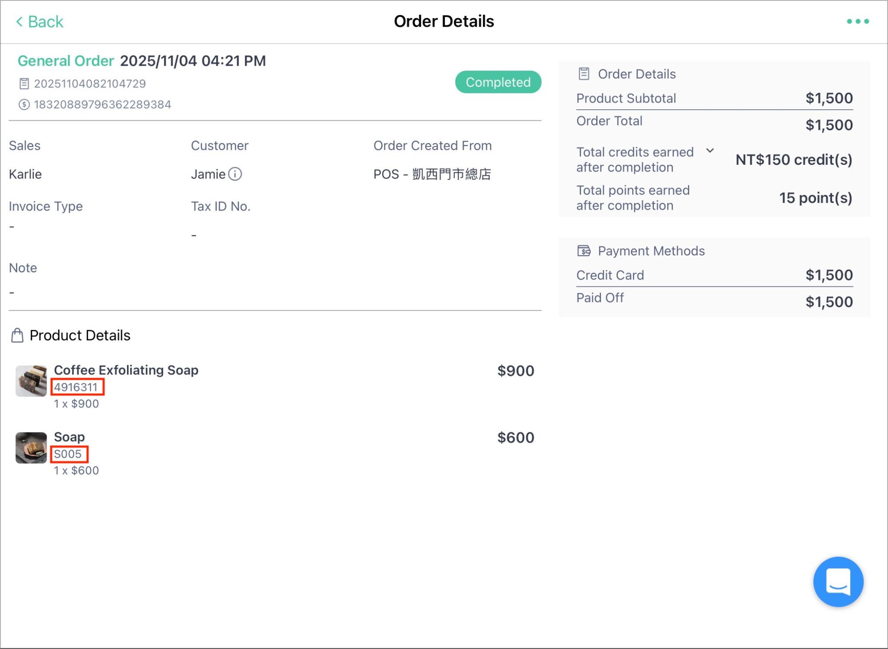Open the blue chat support bubble

pyautogui.click(x=838, y=581)
